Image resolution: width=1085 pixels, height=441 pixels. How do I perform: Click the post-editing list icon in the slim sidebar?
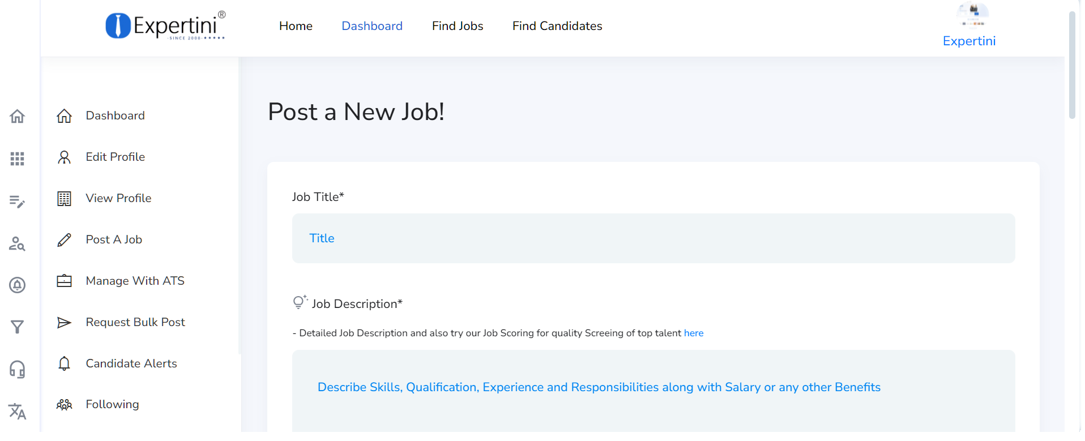(x=17, y=202)
